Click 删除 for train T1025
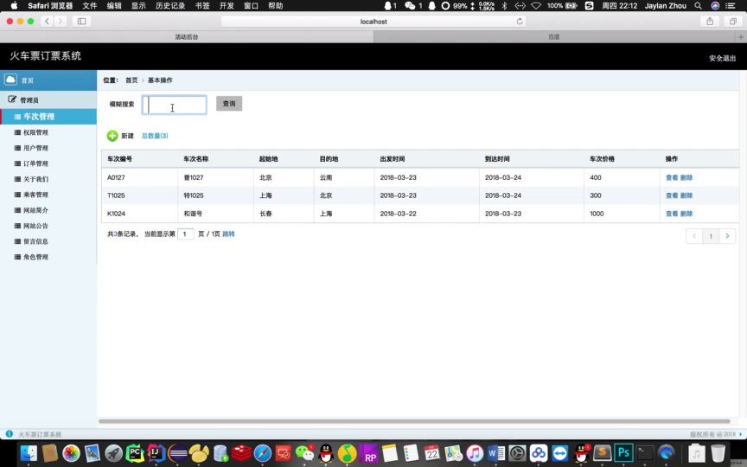 (x=686, y=195)
